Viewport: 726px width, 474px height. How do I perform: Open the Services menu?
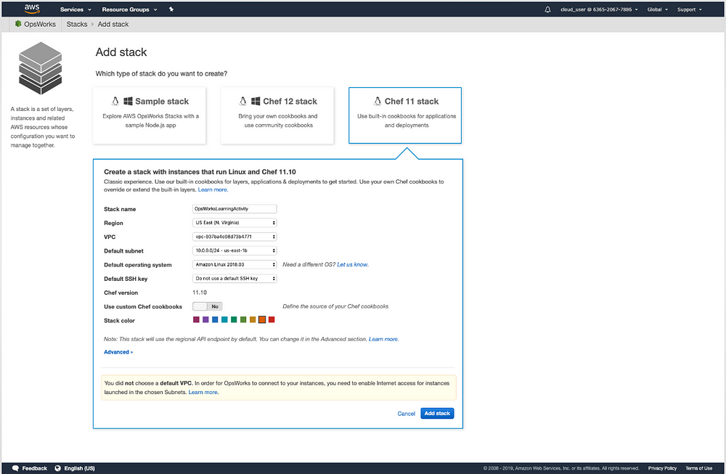pyautogui.click(x=76, y=9)
